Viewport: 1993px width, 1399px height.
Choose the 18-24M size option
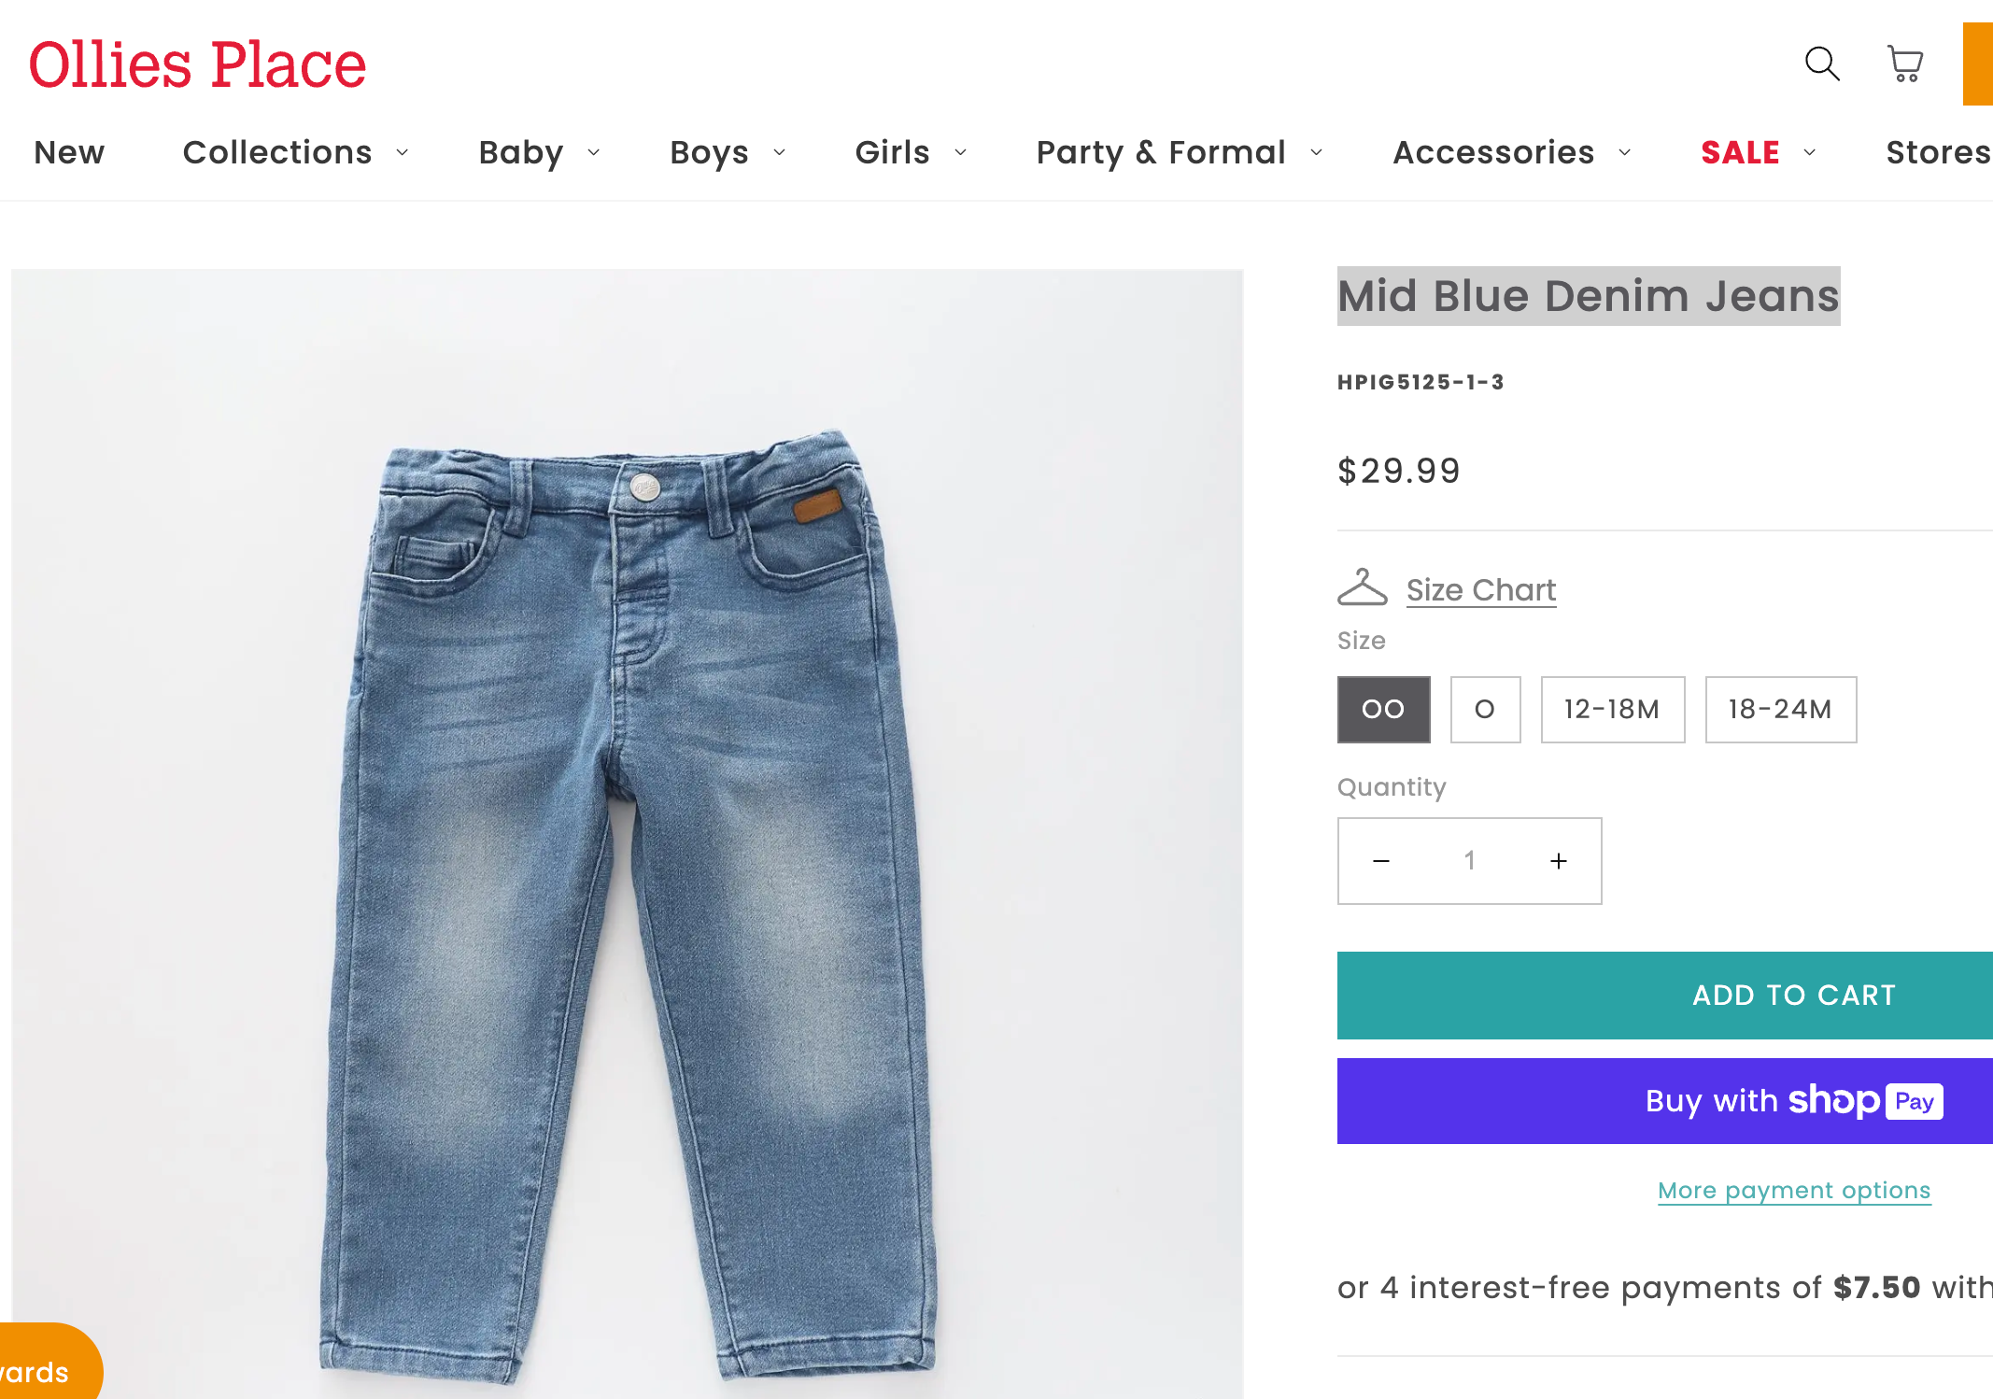pyautogui.click(x=1780, y=710)
